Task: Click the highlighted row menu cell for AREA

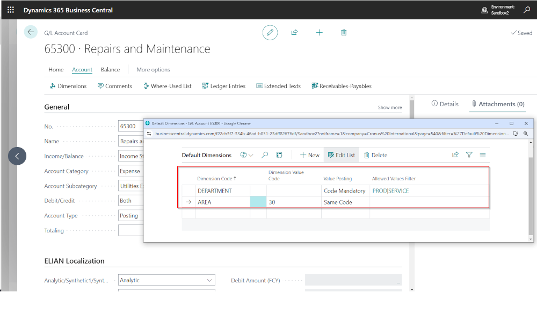Action: (258, 202)
